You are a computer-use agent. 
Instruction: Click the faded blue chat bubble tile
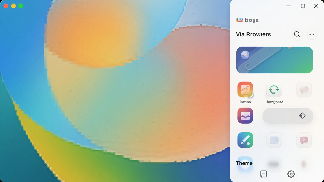[x=274, y=140]
